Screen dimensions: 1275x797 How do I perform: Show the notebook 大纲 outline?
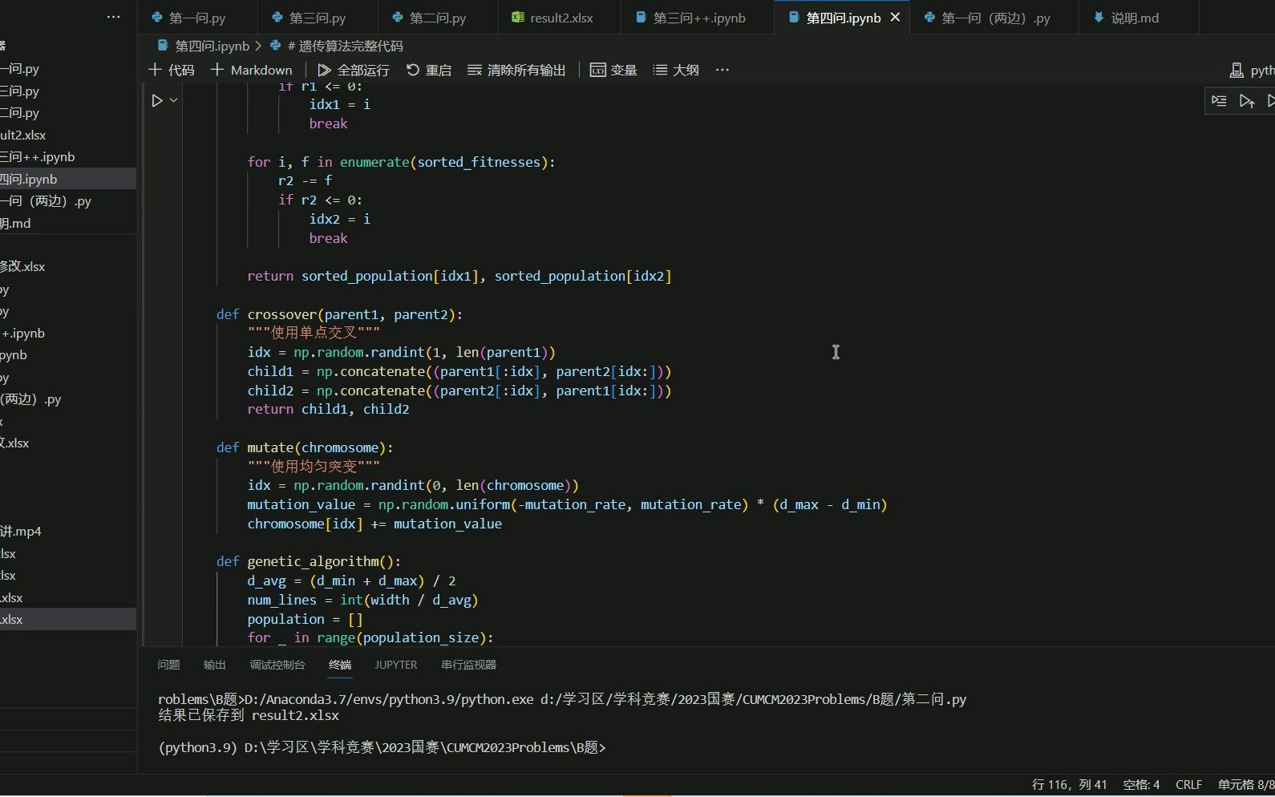tap(676, 70)
